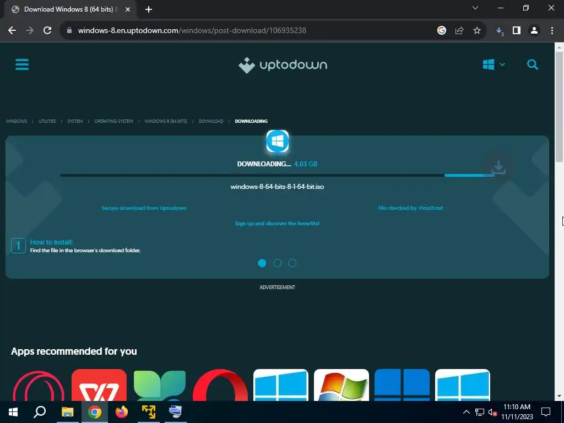Open the Chrome profile icon
The width and height of the screenshot is (564, 423).
(x=534, y=31)
